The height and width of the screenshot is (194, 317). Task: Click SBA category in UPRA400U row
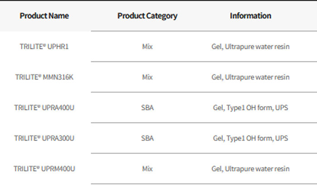point(147,108)
